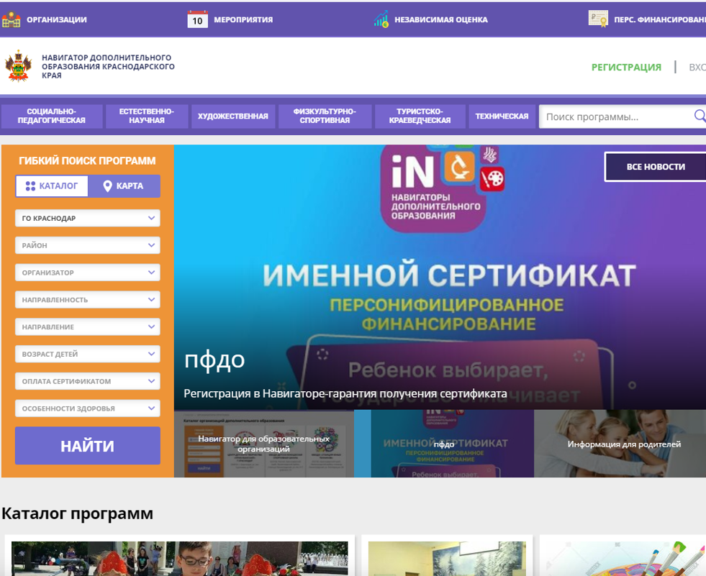Click the large пфдо banner headline
This screenshot has width=706, height=576.
click(214, 360)
